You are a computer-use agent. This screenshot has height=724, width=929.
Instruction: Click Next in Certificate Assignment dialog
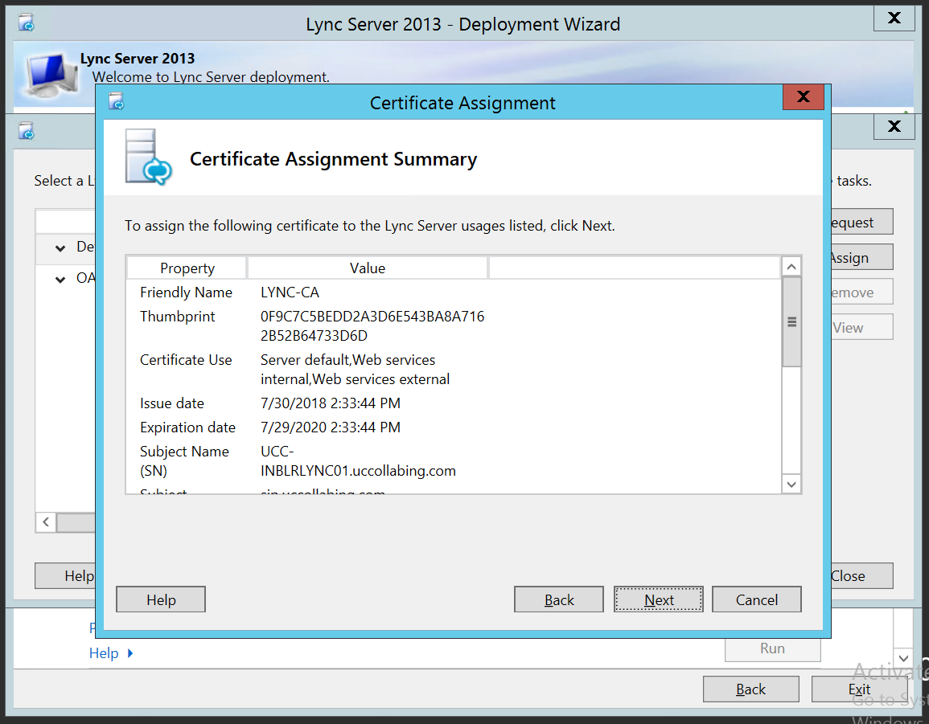(658, 599)
